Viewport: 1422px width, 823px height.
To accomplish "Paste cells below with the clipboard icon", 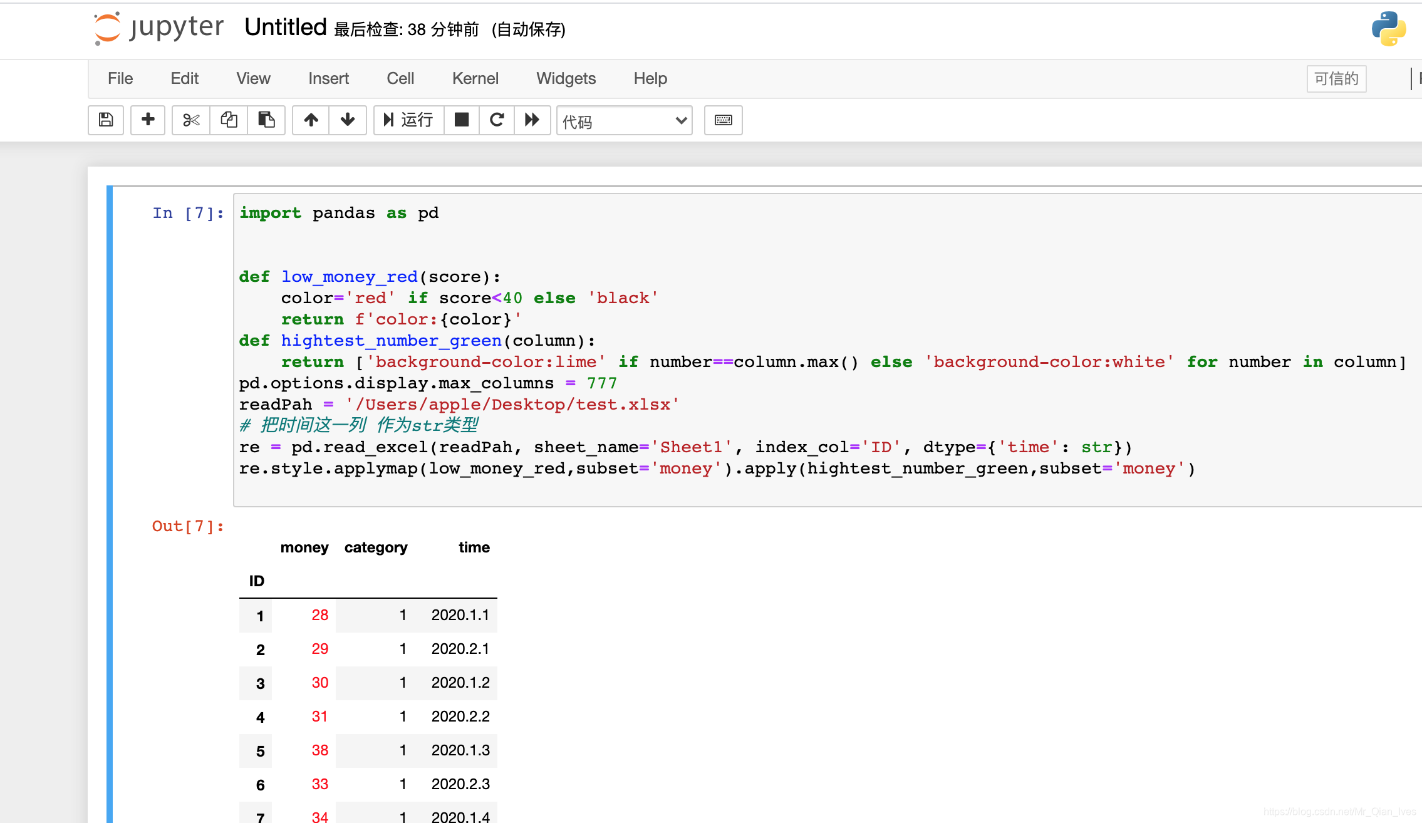I will pyautogui.click(x=266, y=120).
